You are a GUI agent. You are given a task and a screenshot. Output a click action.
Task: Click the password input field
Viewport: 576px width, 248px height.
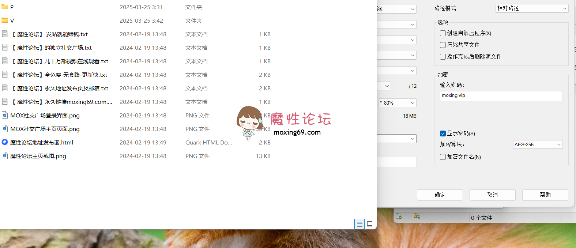pos(501,96)
